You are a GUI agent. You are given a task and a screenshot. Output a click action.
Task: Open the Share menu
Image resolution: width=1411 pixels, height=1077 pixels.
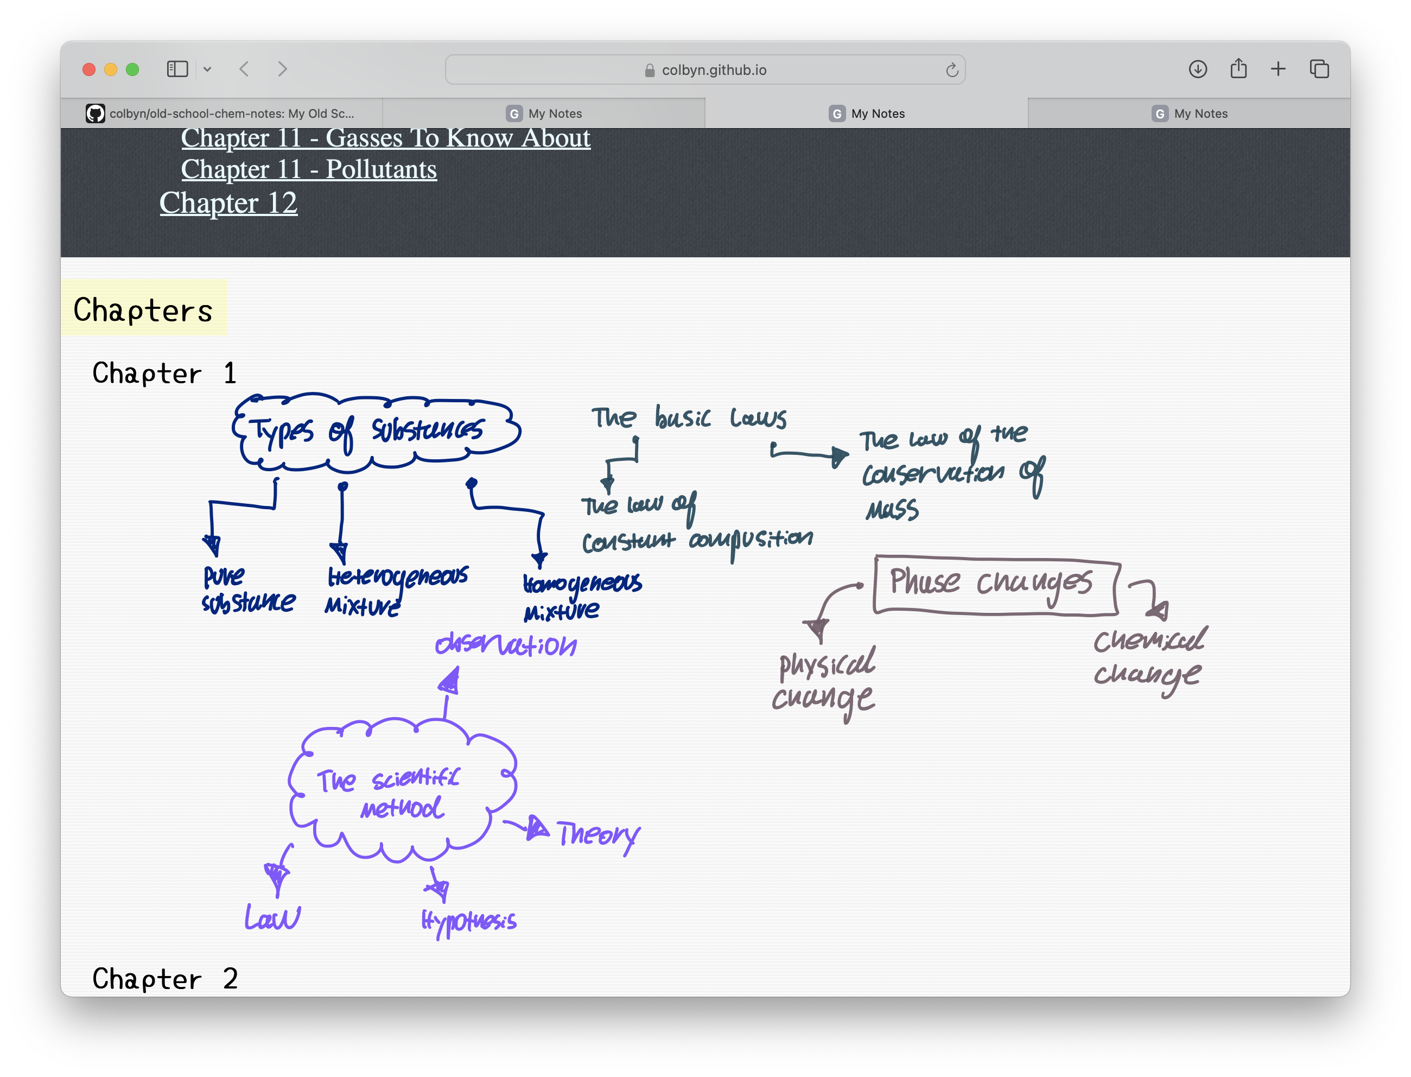1237,68
